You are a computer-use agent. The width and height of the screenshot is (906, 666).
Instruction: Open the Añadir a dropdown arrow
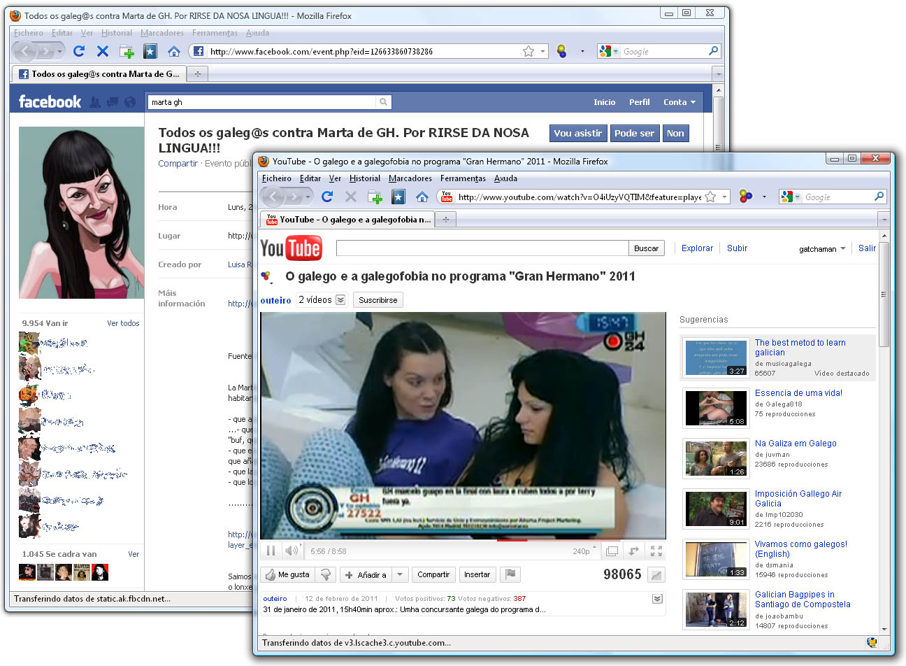400,574
